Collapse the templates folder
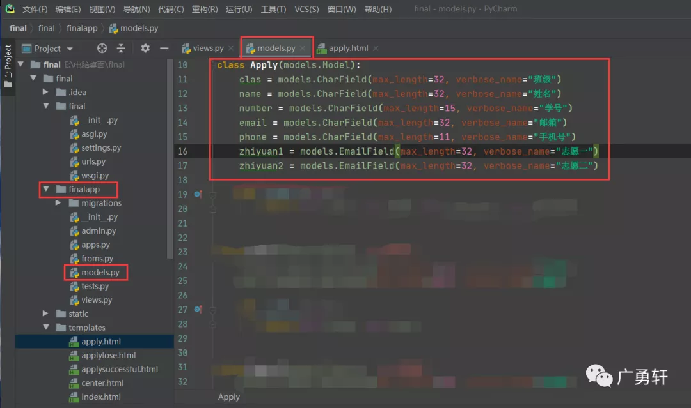The image size is (691, 408). (x=46, y=327)
